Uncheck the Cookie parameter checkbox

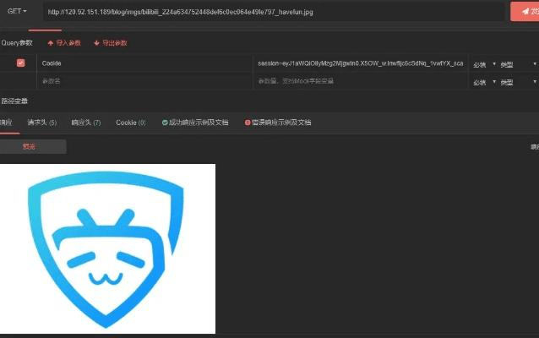(21, 63)
